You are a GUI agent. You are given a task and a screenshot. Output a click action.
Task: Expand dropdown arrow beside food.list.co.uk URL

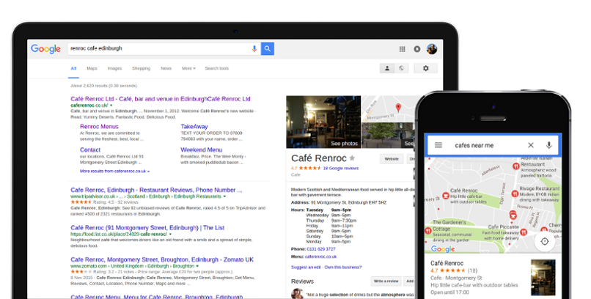click(x=170, y=235)
